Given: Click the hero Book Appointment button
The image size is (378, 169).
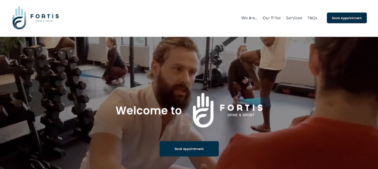Looking at the screenshot, I should click(x=189, y=149).
